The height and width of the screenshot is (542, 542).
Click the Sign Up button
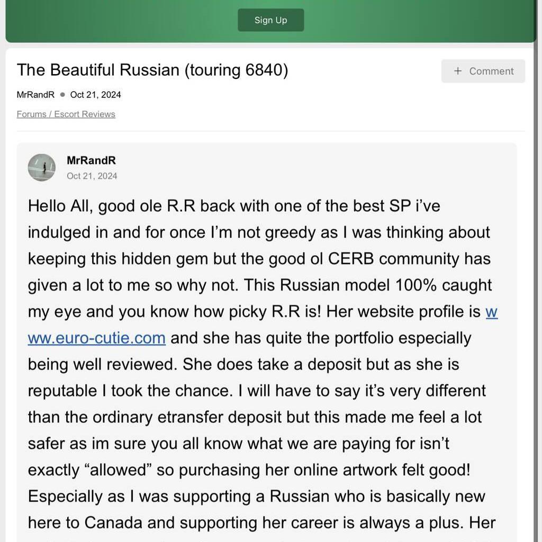pos(270,20)
